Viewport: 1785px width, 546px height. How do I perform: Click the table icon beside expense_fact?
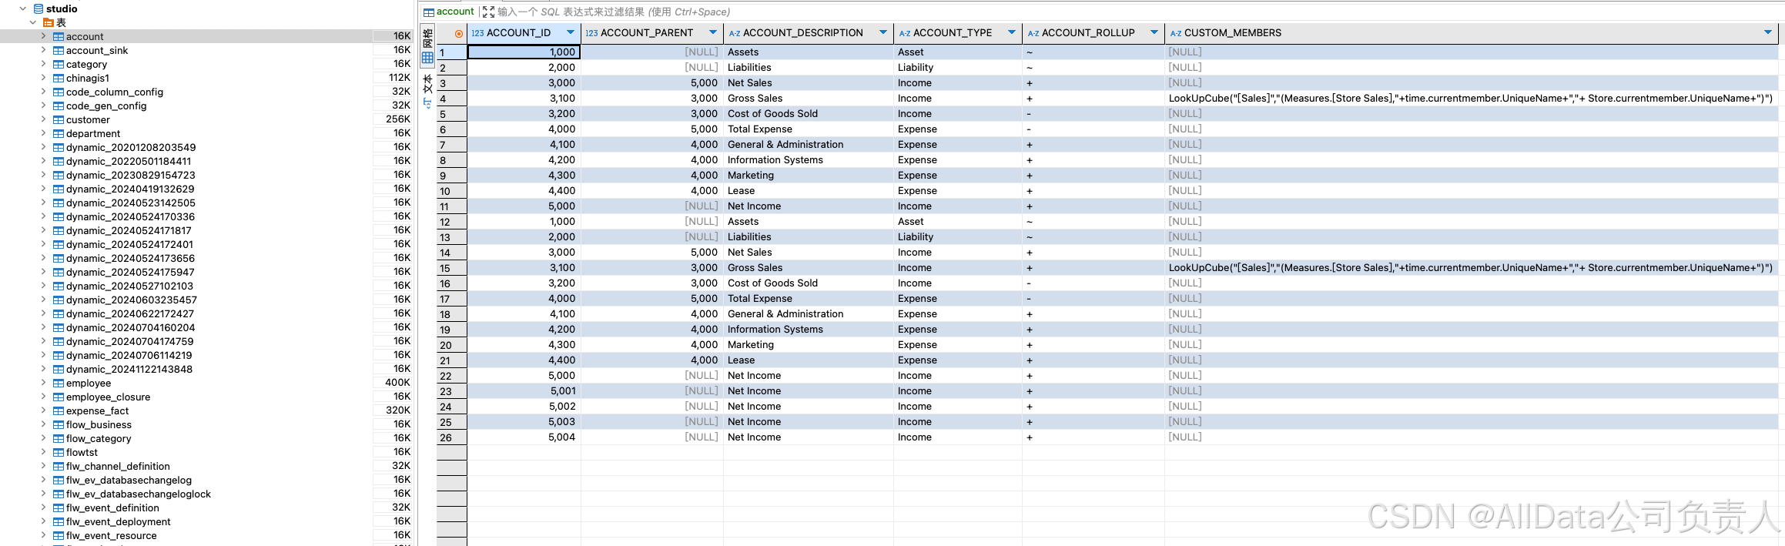tap(59, 410)
